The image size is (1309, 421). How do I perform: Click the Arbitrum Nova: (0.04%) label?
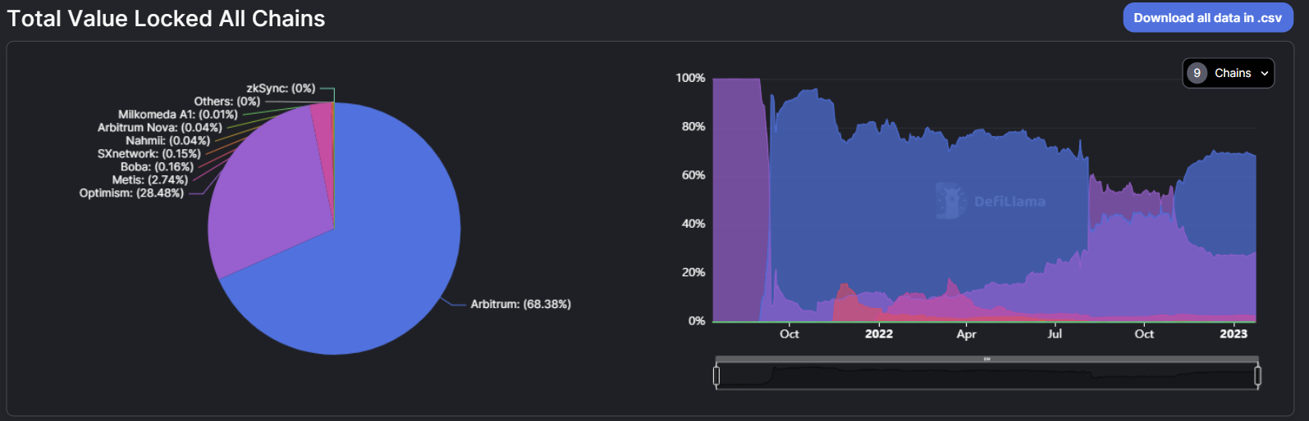coord(160,128)
